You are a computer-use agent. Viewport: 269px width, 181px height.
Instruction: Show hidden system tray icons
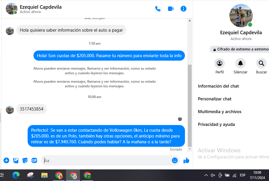(x=206, y=175)
